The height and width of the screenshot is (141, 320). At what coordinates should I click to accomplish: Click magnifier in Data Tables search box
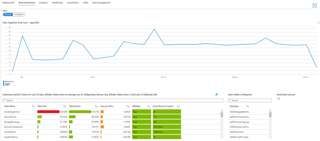230,100
